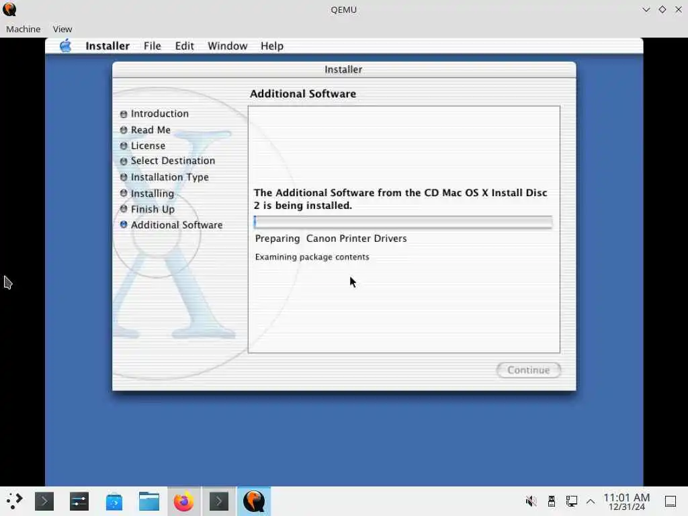
Task: Maximize the QEMU window
Action: (x=662, y=9)
